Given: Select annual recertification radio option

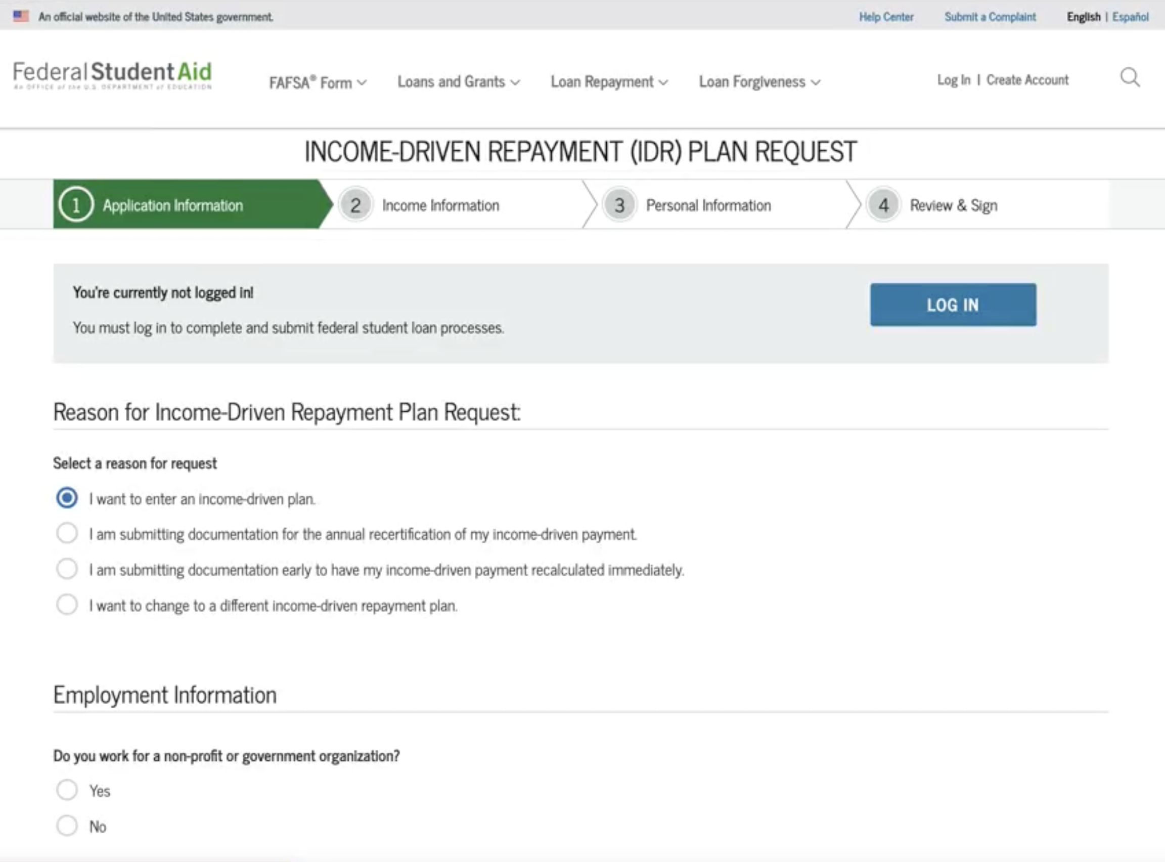Looking at the screenshot, I should pos(67,533).
